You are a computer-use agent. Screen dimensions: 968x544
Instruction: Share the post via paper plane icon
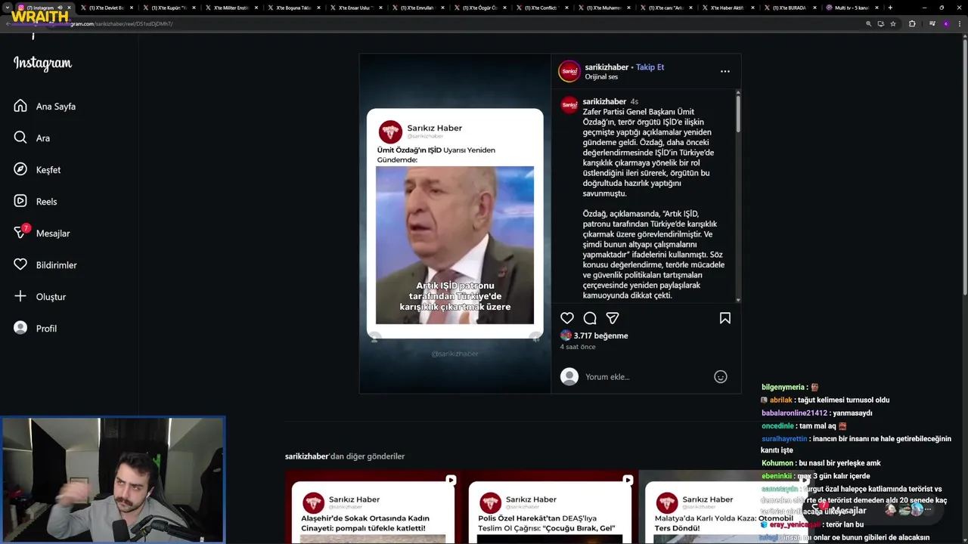click(613, 318)
